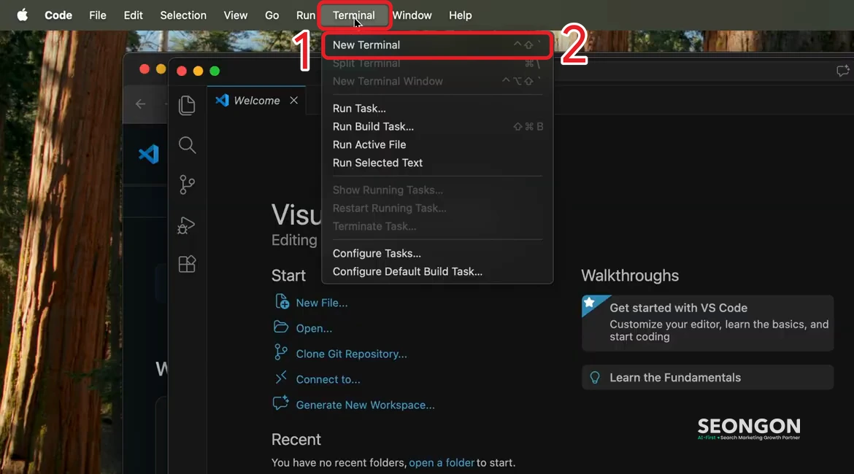Click the Open folder icon

tap(280, 327)
